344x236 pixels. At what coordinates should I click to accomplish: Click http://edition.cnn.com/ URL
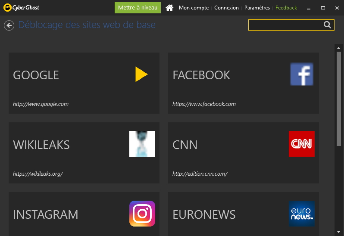[200, 174]
